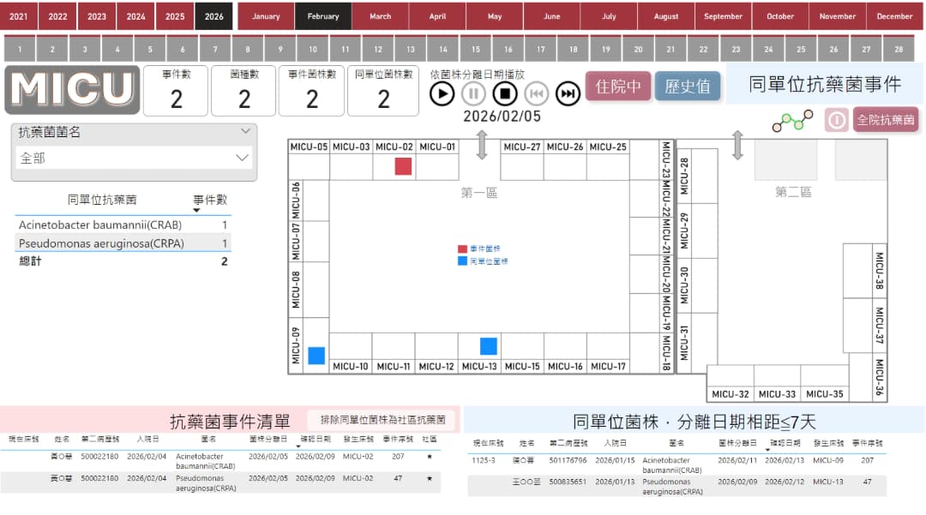Switch to January month tab
Viewport: 926px width, 515px height.
point(266,16)
